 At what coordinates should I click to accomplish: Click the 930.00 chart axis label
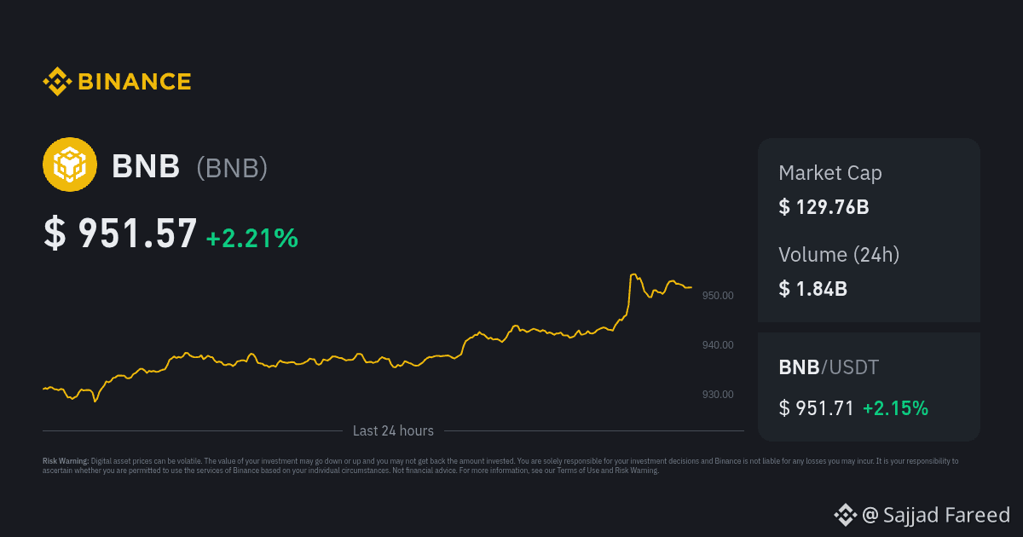(717, 395)
